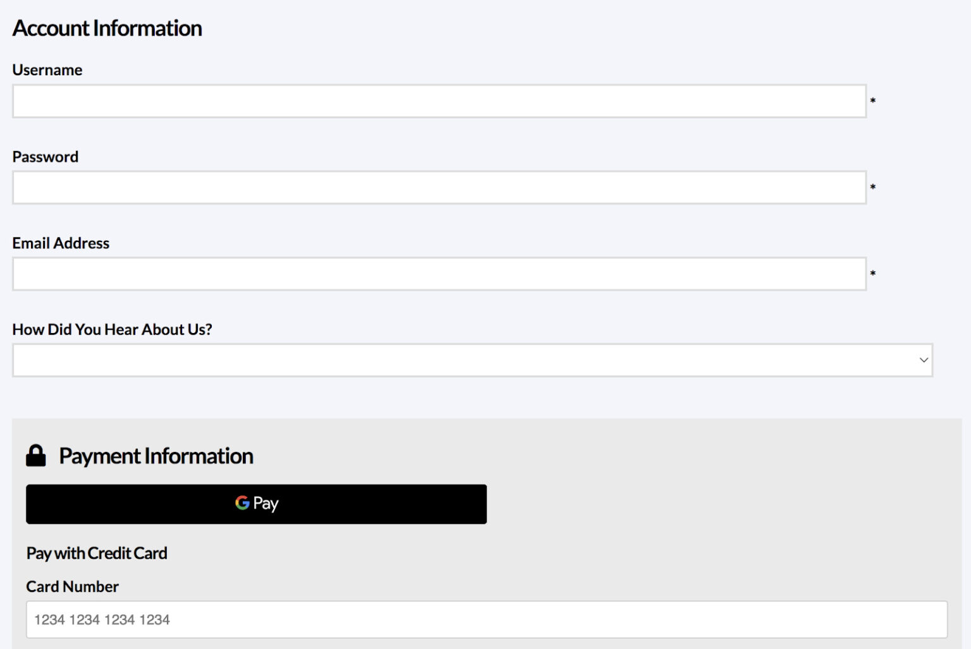Click the Username input field
Screen dimensions: 971x649
tap(439, 101)
